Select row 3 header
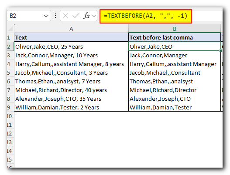The height and width of the screenshot is (175, 230). coord(10,55)
